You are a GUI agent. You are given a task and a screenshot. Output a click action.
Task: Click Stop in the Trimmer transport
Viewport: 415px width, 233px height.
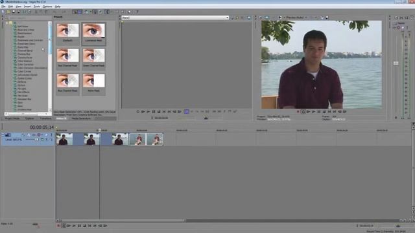pos(159,112)
